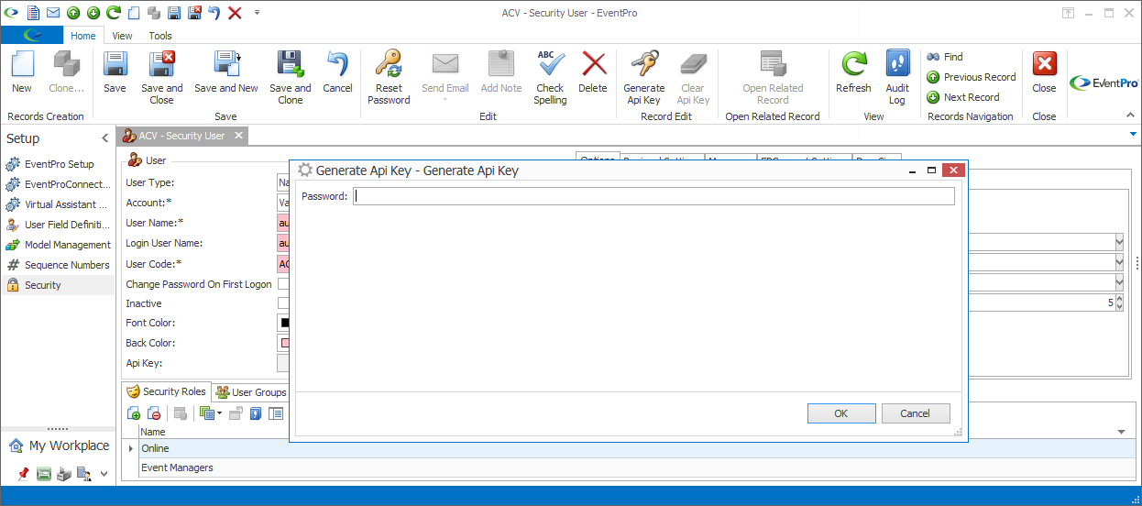Viewport: 1142px width, 506px height.
Task: Click green up arrow in quick access toolbar
Action: point(73,13)
